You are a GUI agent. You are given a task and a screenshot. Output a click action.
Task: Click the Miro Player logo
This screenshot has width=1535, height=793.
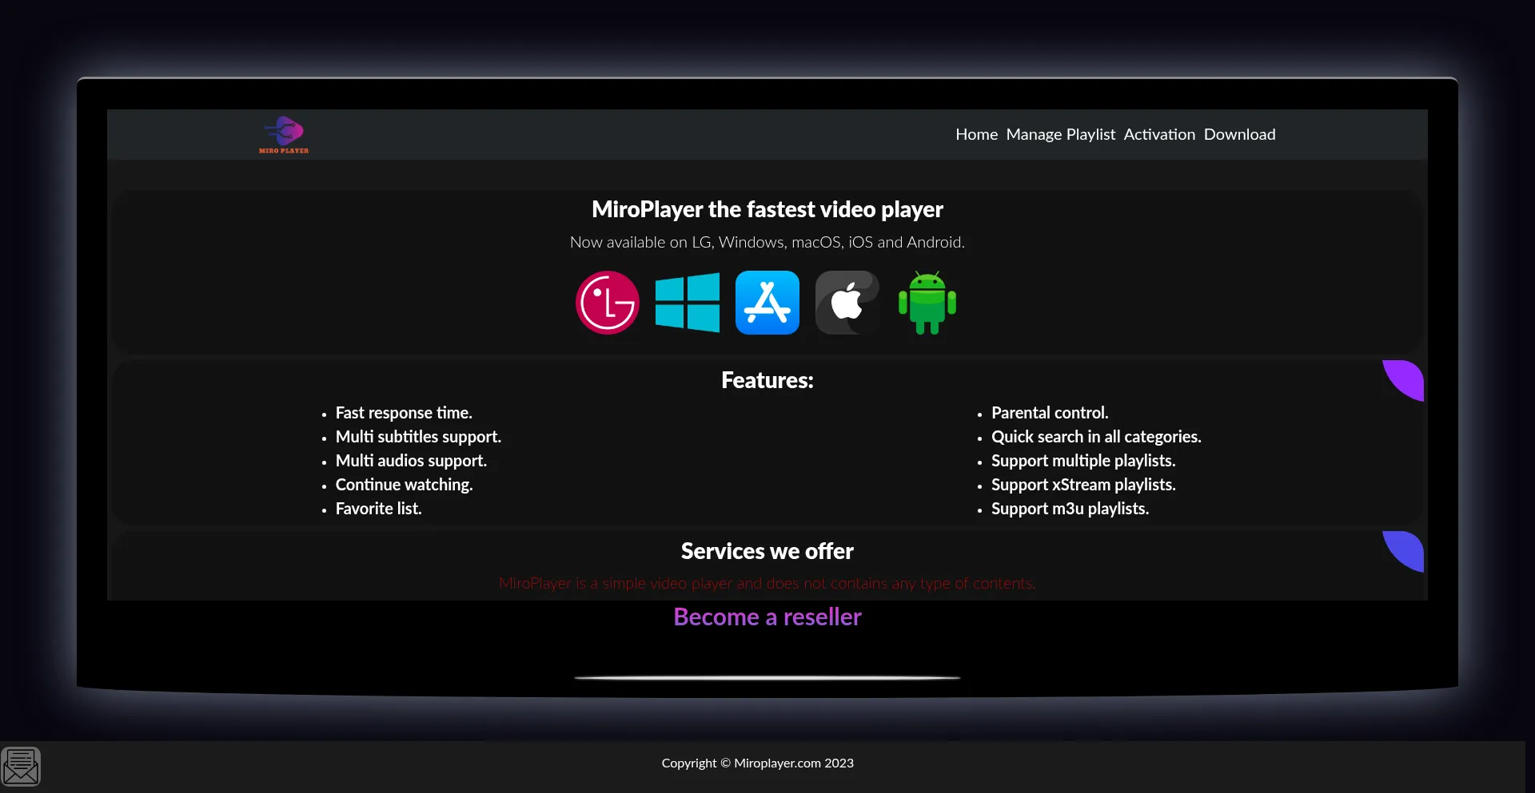(284, 134)
